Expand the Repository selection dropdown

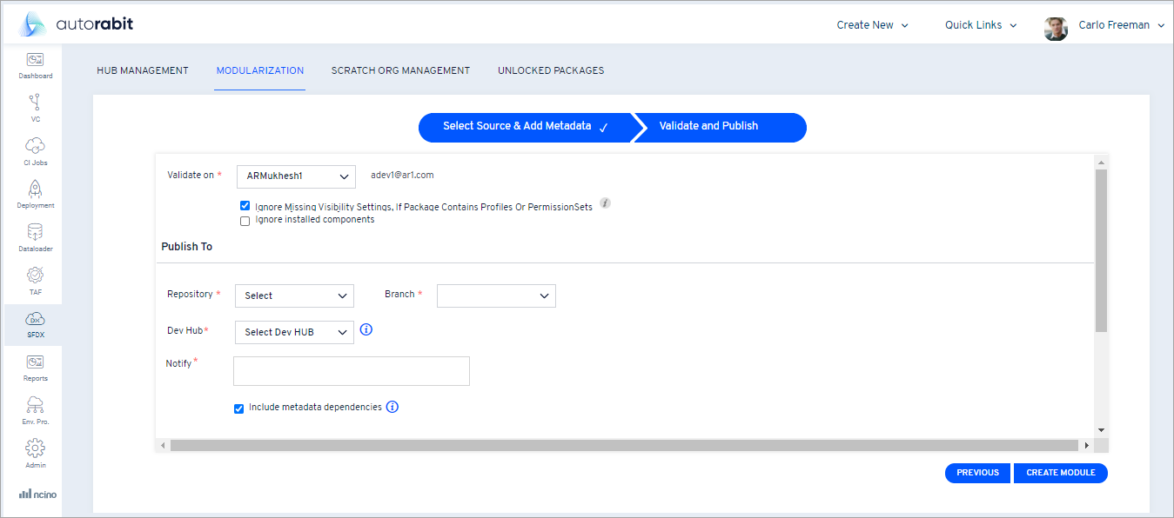point(294,296)
